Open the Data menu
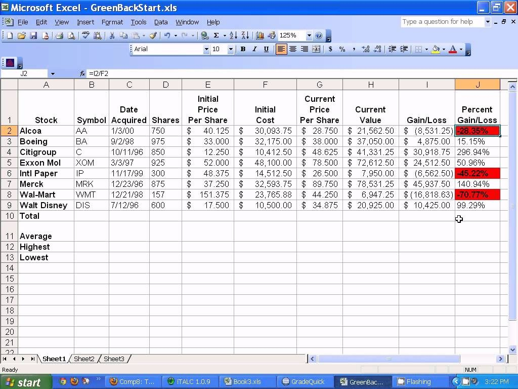This screenshot has height=389, width=518. (x=161, y=22)
